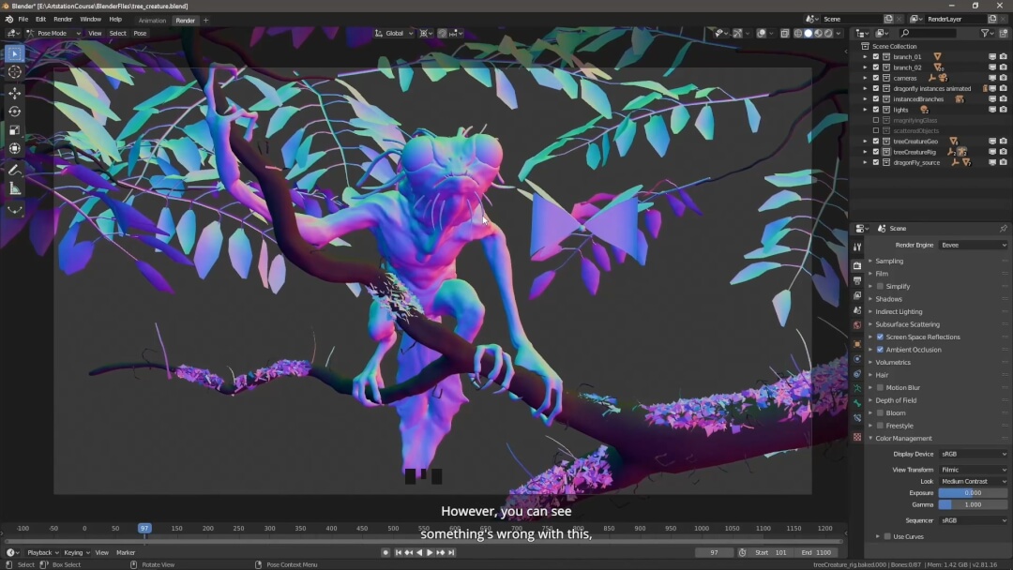Disable Screen Space Reflections checkbox
Image resolution: width=1013 pixels, height=570 pixels.
[880, 337]
